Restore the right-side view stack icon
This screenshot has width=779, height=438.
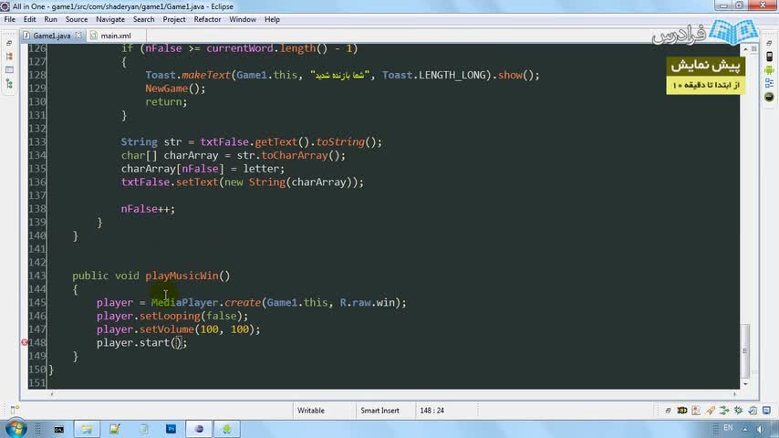coord(769,43)
